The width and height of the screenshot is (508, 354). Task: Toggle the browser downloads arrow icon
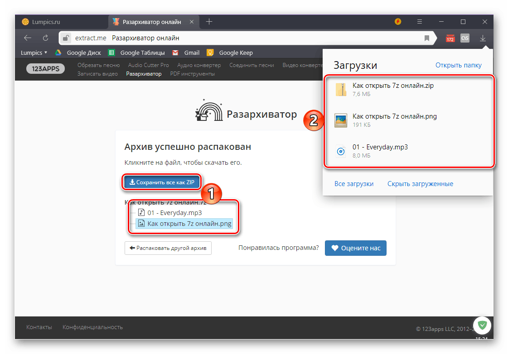tap(483, 38)
